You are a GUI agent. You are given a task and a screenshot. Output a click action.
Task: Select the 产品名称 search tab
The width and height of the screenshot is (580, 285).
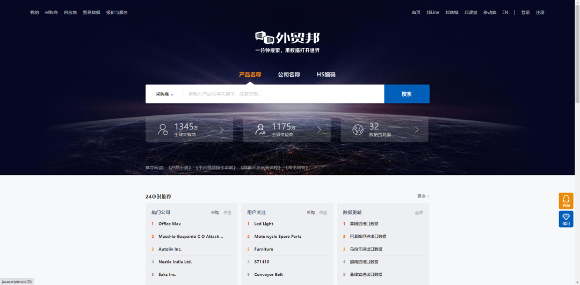(250, 75)
